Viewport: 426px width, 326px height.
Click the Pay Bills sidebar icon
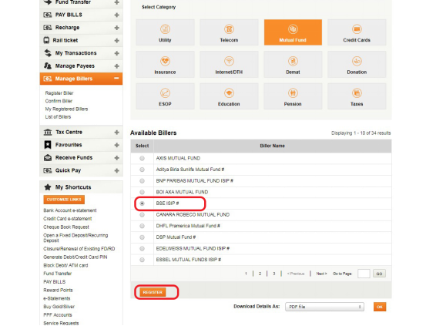(48, 15)
